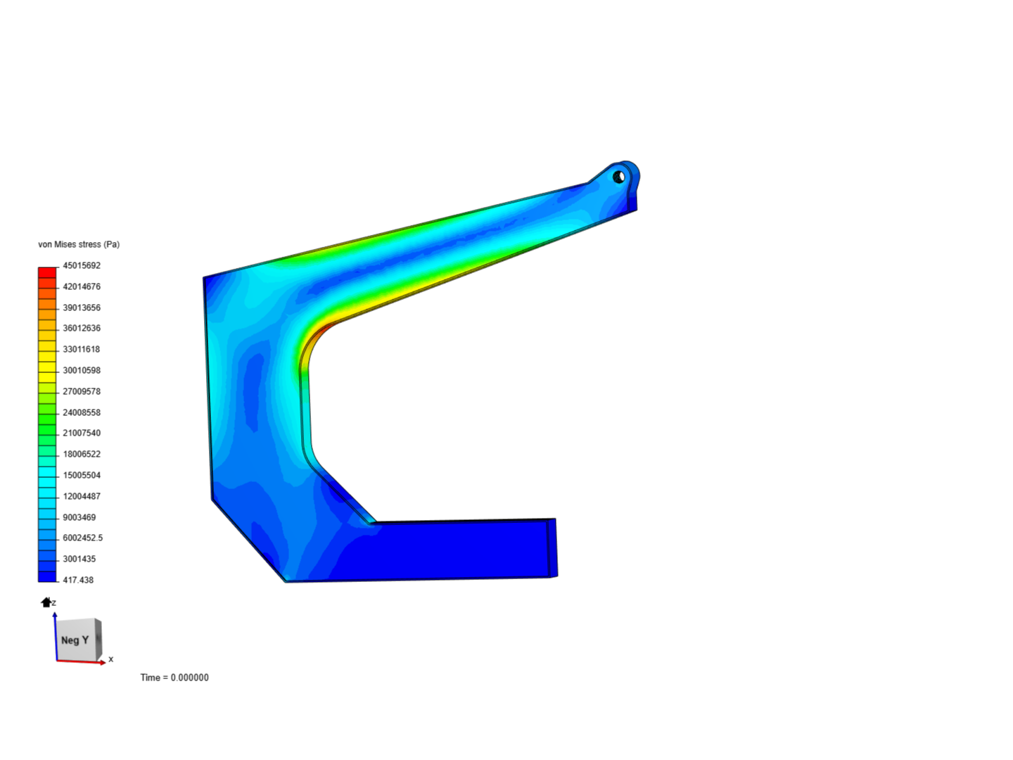This screenshot has width=1013, height=760.
Task: Click the x label beside the red axis arrow
Action: point(110,659)
